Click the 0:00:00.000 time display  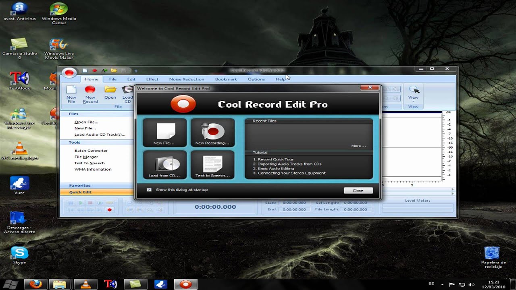pyautogui.click(x=215, y=207)
